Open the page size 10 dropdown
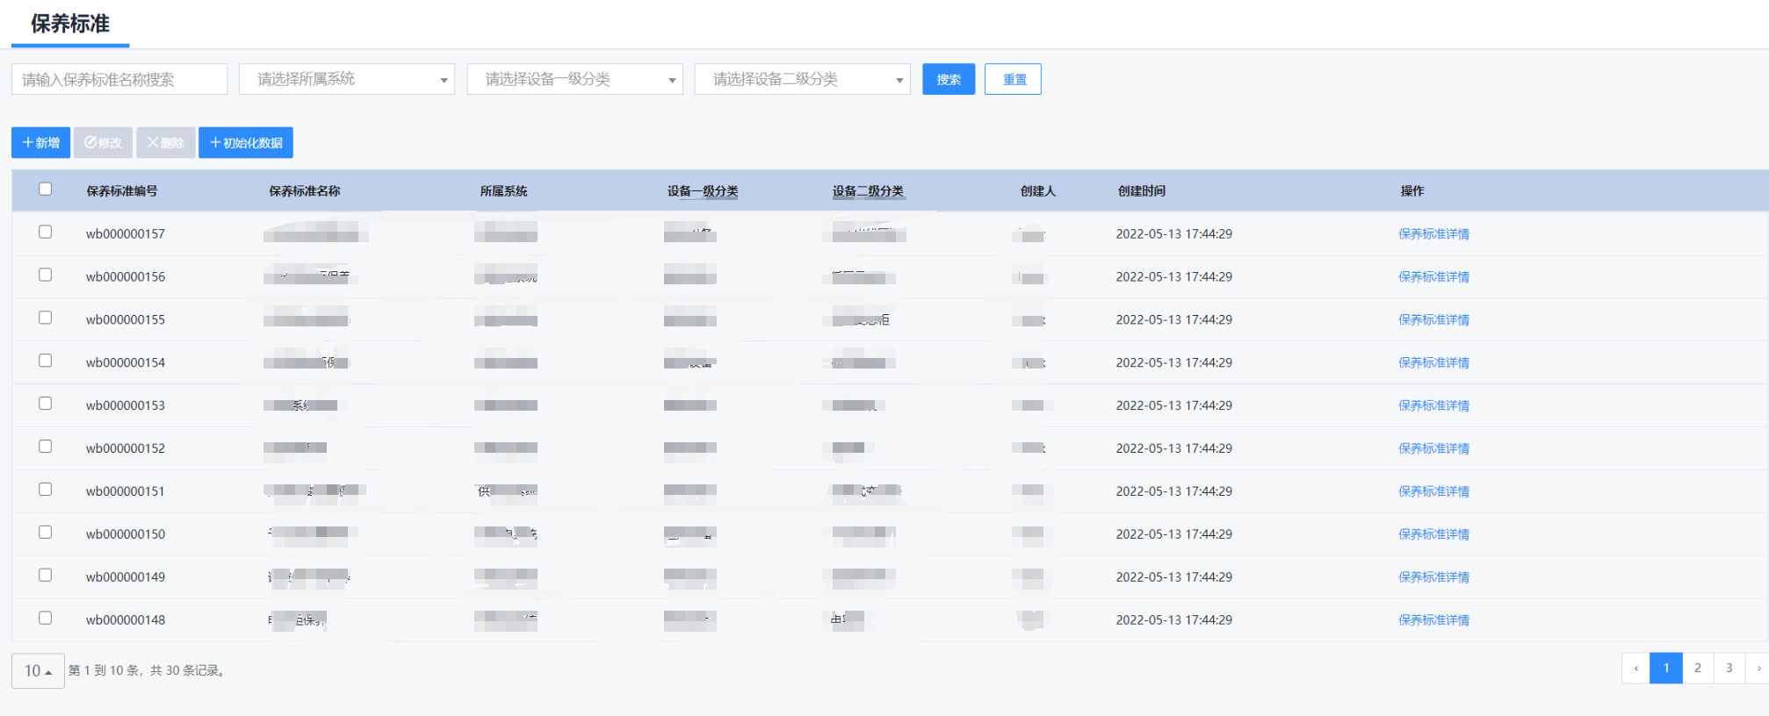This screenshot has height=716, width=1769. [38, 670]
